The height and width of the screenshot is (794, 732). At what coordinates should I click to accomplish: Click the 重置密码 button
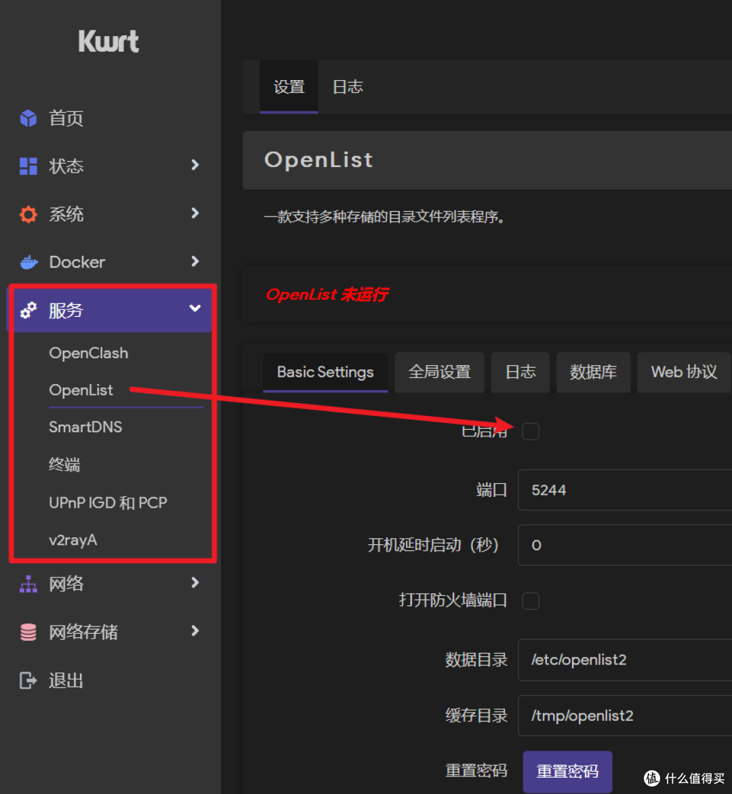tap(567, 771)
